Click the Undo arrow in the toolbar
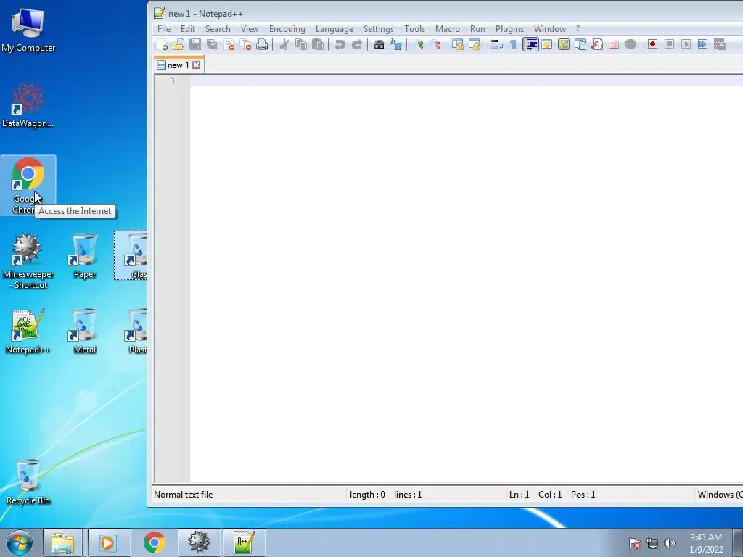The width and height of the screenshot is (743, 557). coord(340,44)
